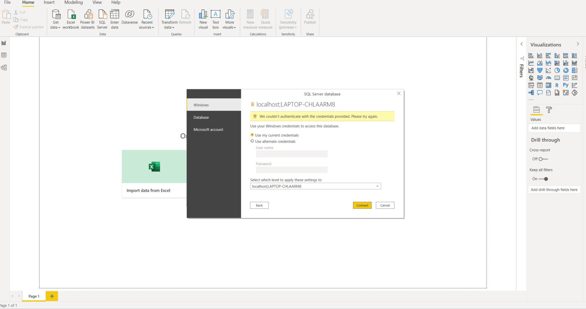Click the Cancel button in dialog

point(385,205)
